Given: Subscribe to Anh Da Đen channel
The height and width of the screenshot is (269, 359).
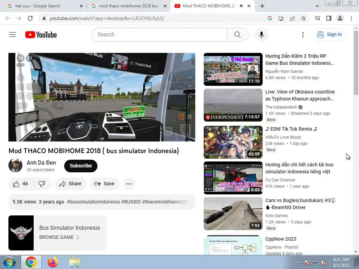Looking at the screenshot, I should [81, 166].
